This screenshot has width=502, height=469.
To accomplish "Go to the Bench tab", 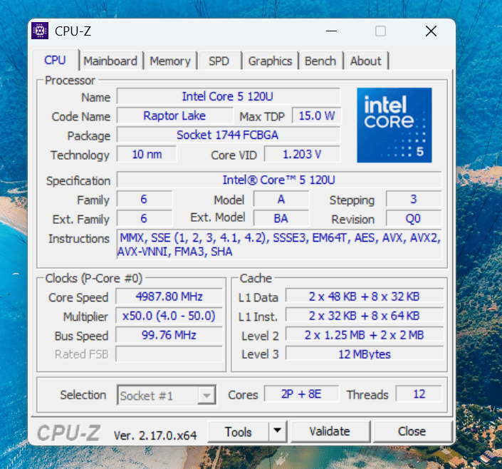I will pyautogui.click(x=320, y=61).
